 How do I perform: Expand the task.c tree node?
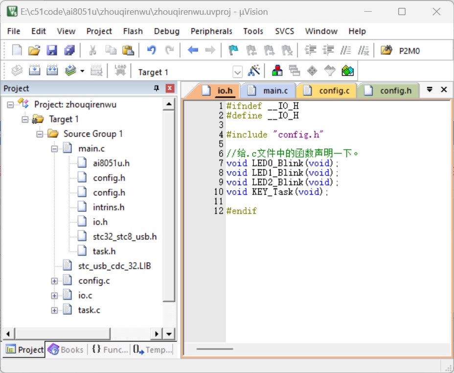click(54, 310)
